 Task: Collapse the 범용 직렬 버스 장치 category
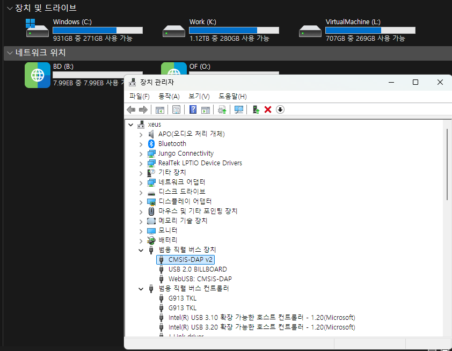coord(141,250)
